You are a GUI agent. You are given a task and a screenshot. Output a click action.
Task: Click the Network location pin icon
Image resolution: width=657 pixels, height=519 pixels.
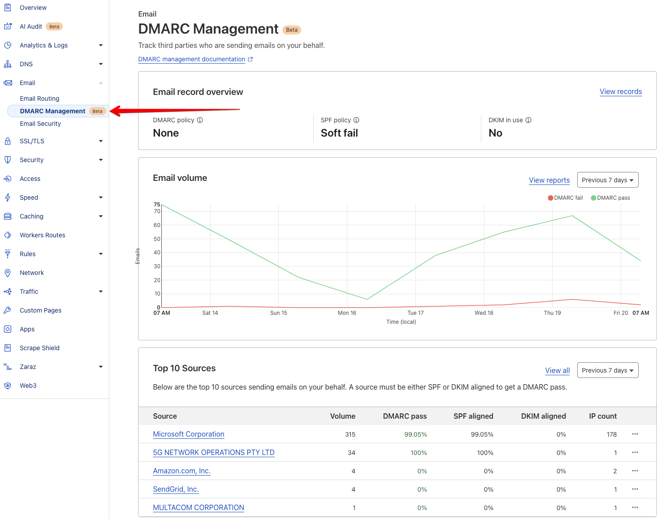8,273
